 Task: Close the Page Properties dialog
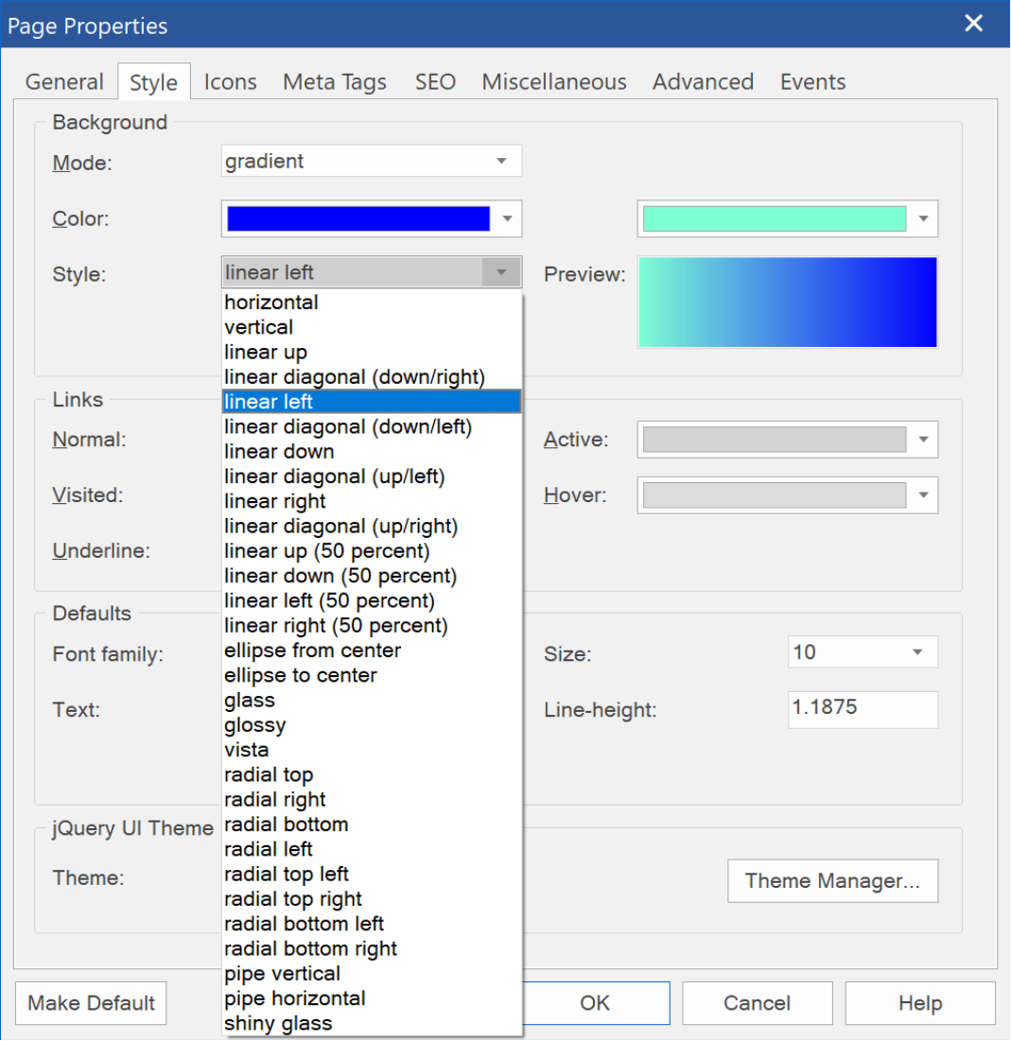tap(974, 24)
